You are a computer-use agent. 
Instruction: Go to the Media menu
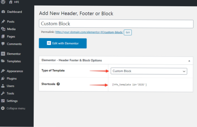pyautogui.click(x=11, y=29)
